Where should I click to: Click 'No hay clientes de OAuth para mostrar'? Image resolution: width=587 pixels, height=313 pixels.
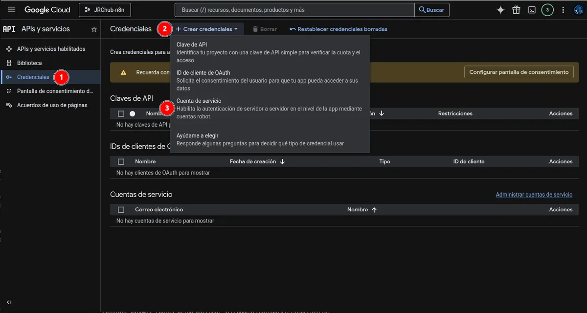click(163, 173)
